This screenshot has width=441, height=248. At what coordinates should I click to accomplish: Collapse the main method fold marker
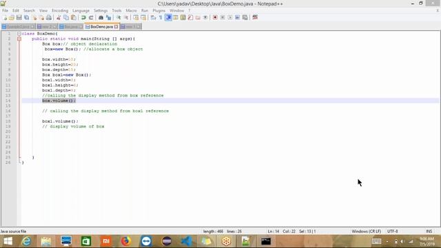[x=19, y=39]
